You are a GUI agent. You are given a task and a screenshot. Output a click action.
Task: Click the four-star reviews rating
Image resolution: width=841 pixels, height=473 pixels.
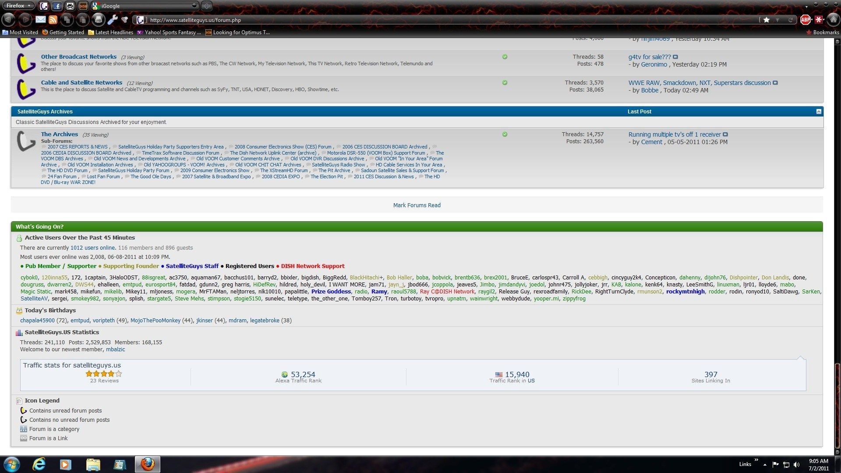(x=104, y=374)
